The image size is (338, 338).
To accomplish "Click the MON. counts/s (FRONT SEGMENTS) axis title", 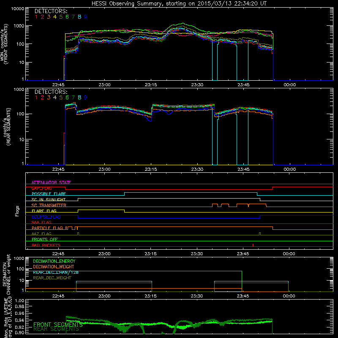I will pyautogui.click(x=4, y=44).
